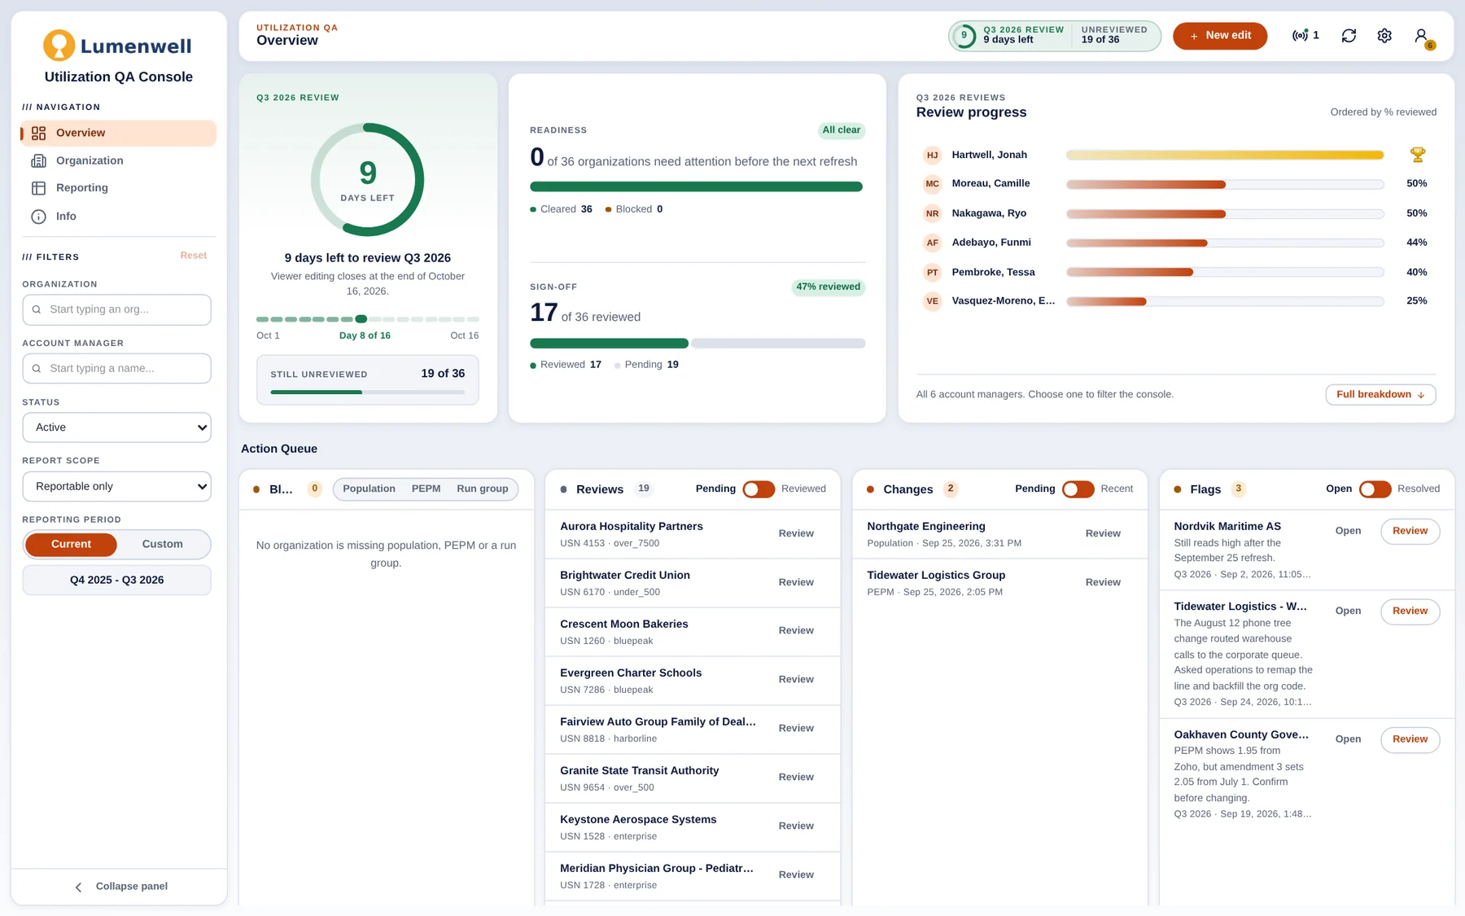Click the MC avatar for Moreau, Camille

click(932, 184)
